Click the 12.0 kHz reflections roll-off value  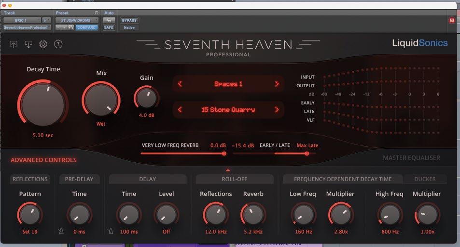click(x=216, y=232)
